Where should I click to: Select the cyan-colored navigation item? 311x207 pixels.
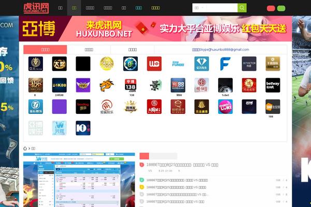(138, 8)
